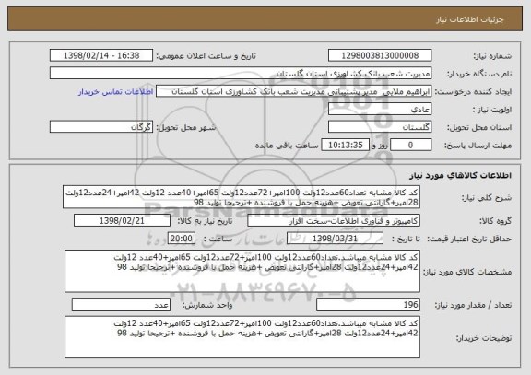Click the تاریخ نیاز به کالا label
The width and height of the screenshot is (531, 375).
pos(205,221)
